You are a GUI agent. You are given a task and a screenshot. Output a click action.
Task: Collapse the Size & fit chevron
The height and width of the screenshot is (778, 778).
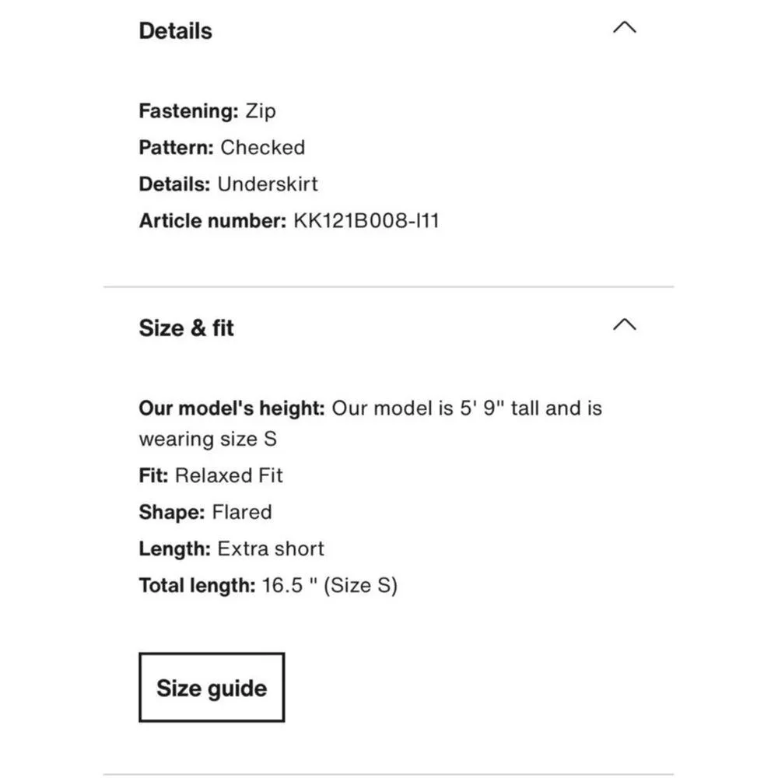[x=624, y=324]
